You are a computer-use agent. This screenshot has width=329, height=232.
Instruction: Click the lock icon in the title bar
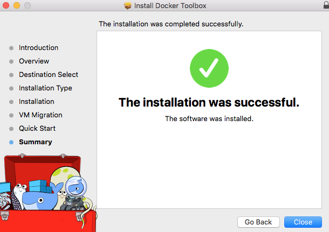[323, 6]
